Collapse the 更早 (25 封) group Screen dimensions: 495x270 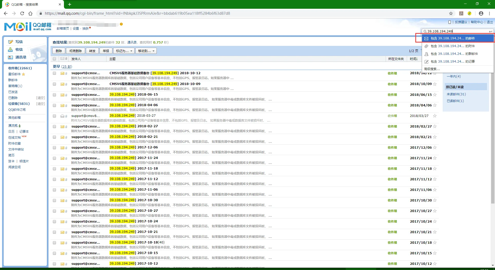(x=62, y=66)
